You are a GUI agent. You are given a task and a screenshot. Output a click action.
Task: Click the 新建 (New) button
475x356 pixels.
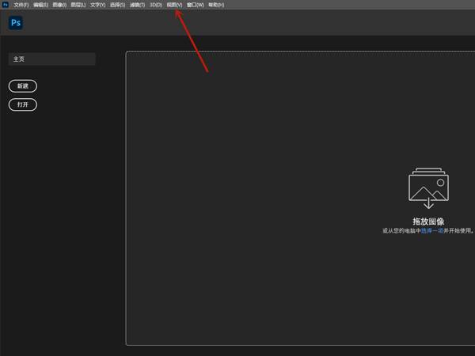(x=23, y=86)
